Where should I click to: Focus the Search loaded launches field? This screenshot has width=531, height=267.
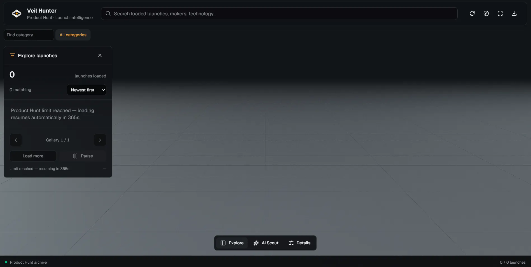(279, 14)
